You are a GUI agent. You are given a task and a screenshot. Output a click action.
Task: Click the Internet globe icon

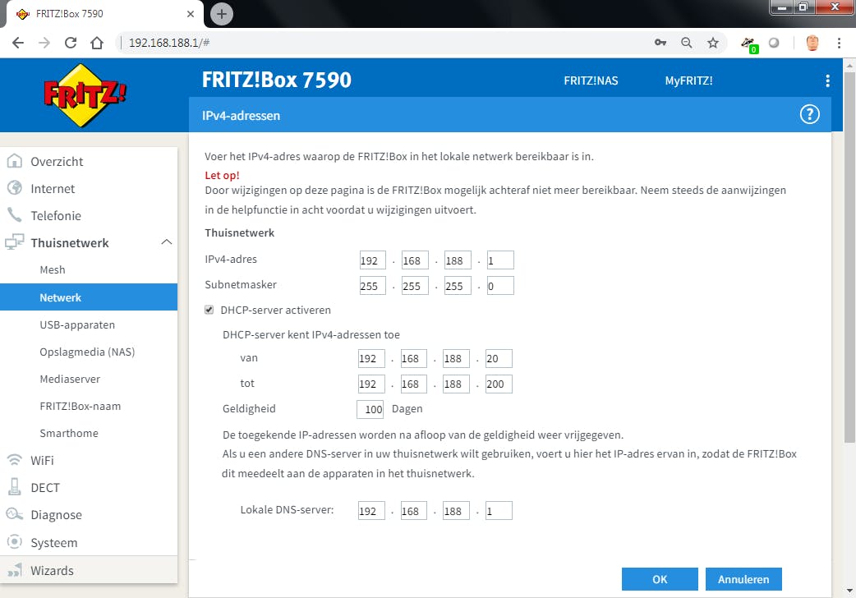click(x=14, y=188)
